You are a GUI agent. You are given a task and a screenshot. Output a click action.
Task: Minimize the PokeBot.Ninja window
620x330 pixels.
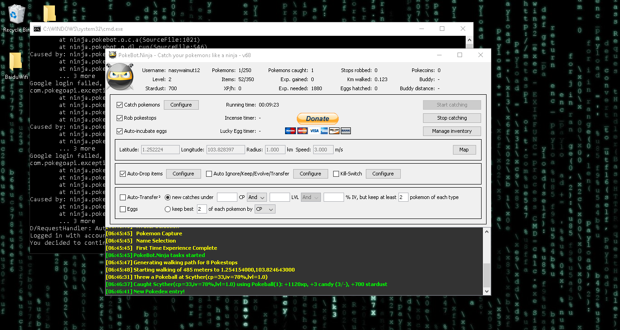click(439, 55)
